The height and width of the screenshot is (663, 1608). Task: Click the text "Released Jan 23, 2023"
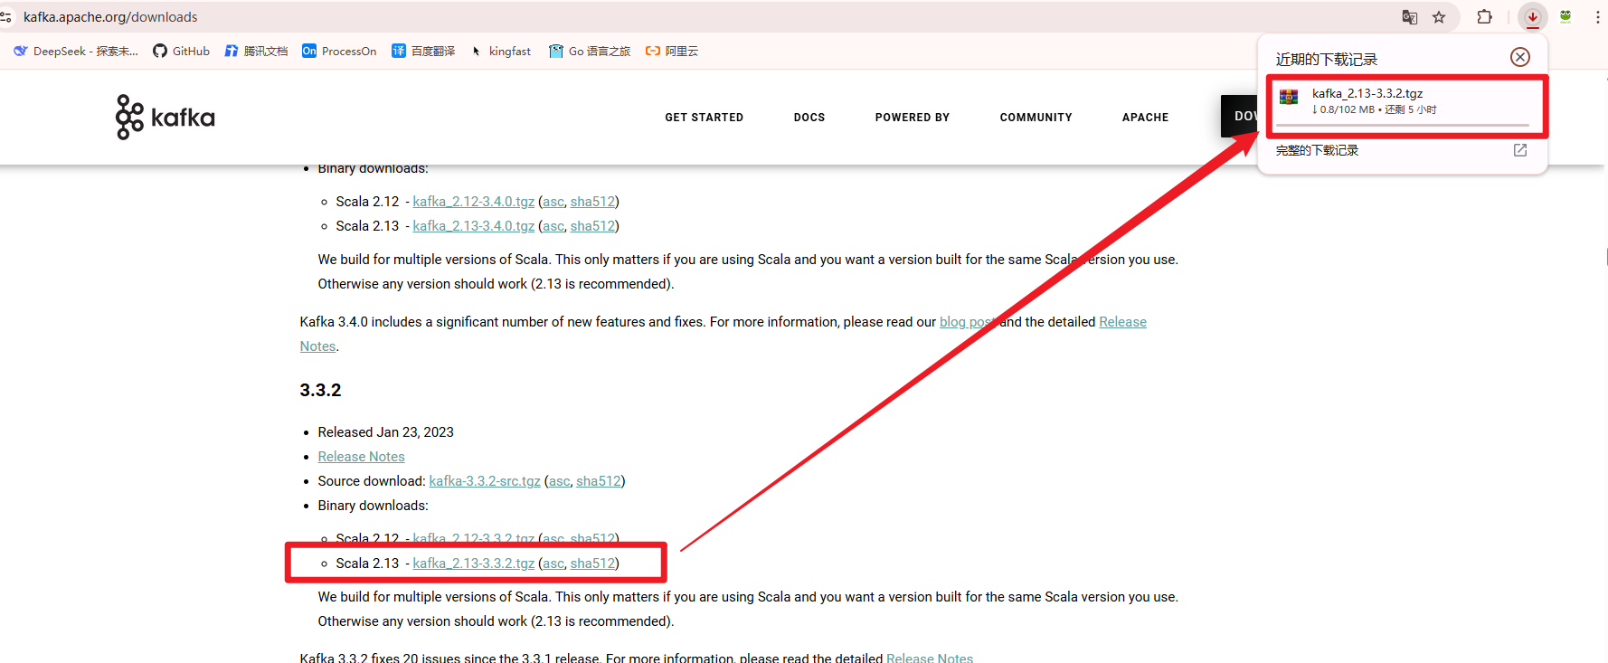pos(385,432)
